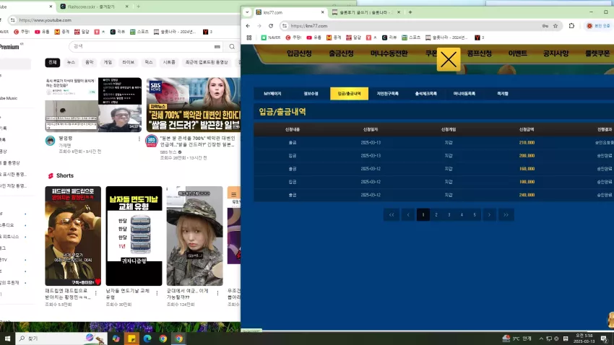Show hidden system tray icons
The width and height of the screenshot is (614, 345).
pos(541,339)
